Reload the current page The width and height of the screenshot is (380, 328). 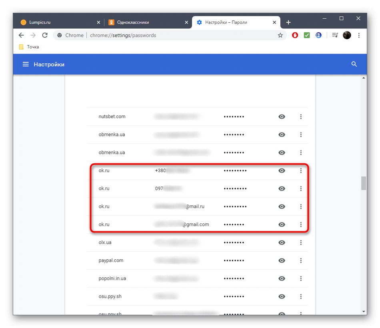[x=45, y=35]
